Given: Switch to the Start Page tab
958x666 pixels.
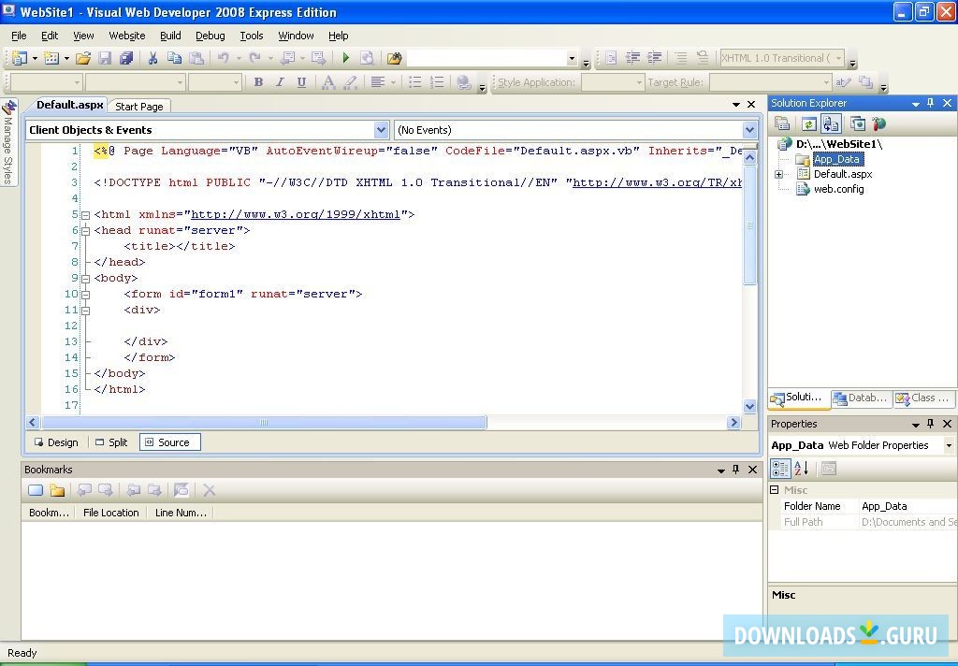Looking at the screenshot, I should [138, 106].
